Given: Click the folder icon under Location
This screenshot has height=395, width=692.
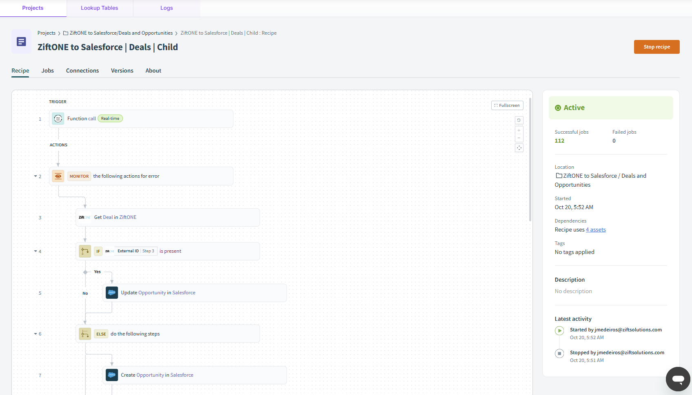Looking at the screenshot, I should [x=559, y=176].
